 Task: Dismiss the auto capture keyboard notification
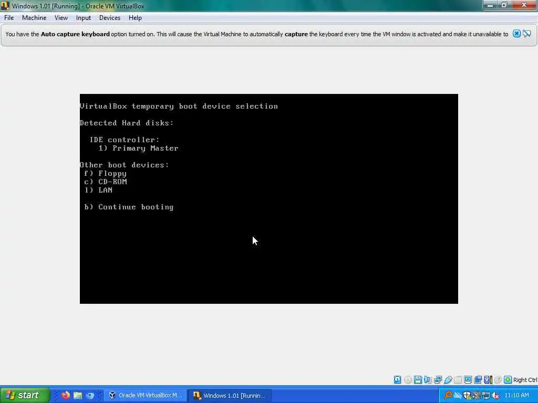click(x=517, y=34)
